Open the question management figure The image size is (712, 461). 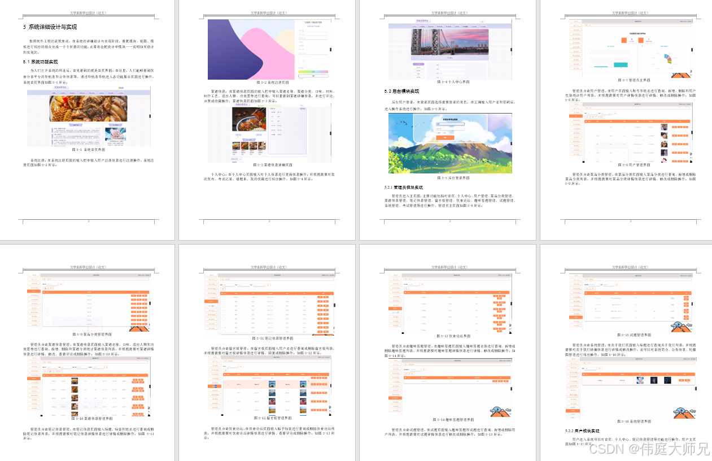pos(630,302)
